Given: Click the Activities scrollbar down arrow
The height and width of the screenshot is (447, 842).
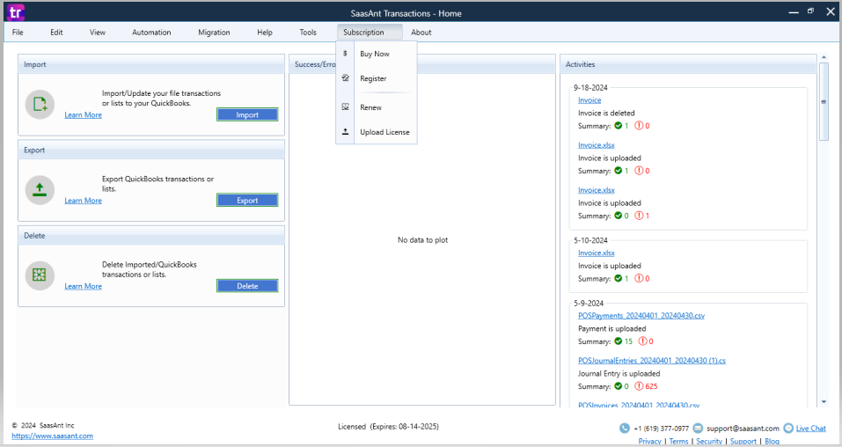Looking at the screenshot, I should click(824, 402).
